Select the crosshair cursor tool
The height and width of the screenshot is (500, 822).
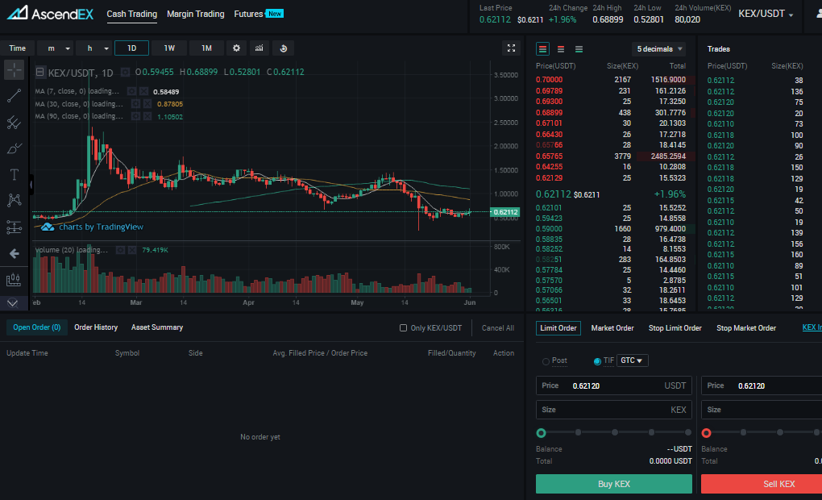click(15, 70)
